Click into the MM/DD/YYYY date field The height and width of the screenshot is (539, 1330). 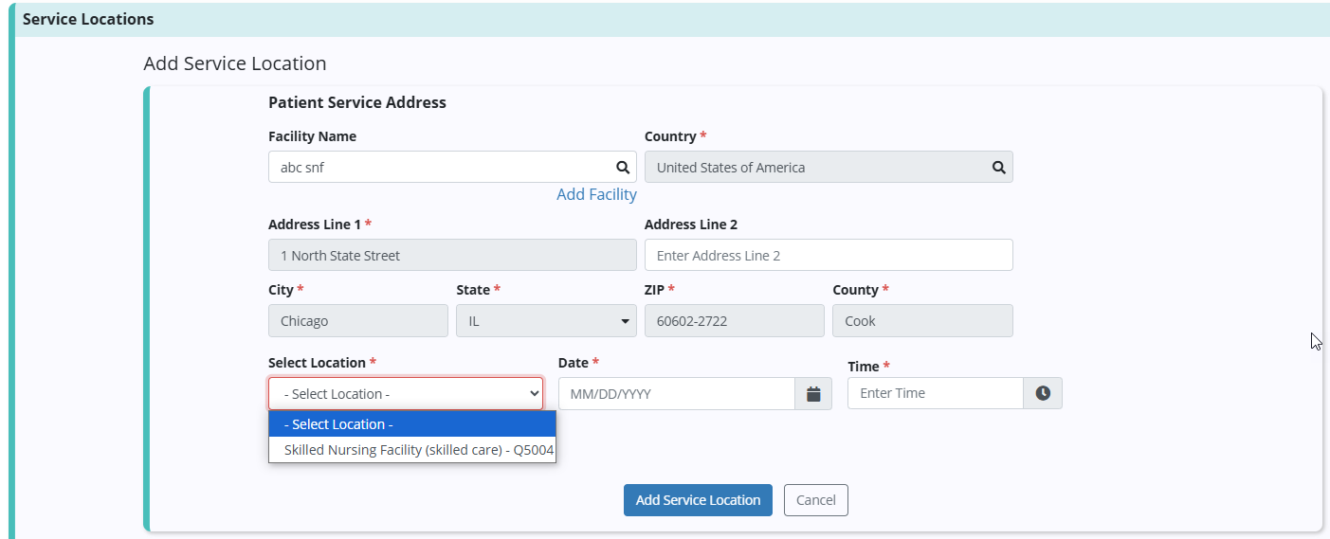(676, 394)
